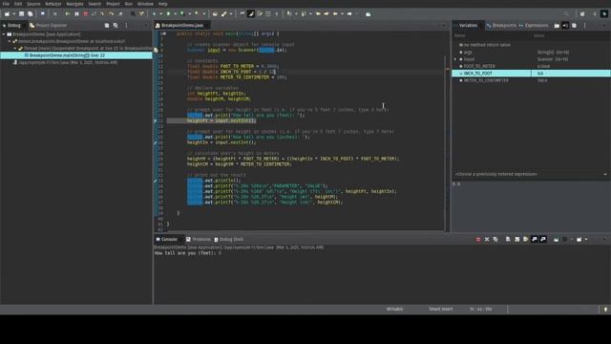Select the INCH_TO_FOOT variable row
Image resolution: width=611 pixels, height=344 pixels.
531,74
